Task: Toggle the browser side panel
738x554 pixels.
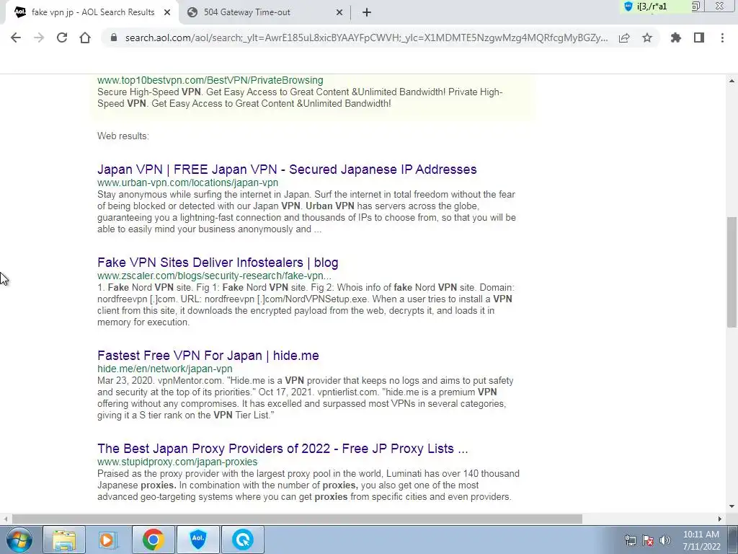Action: click(x=699, y=38)
